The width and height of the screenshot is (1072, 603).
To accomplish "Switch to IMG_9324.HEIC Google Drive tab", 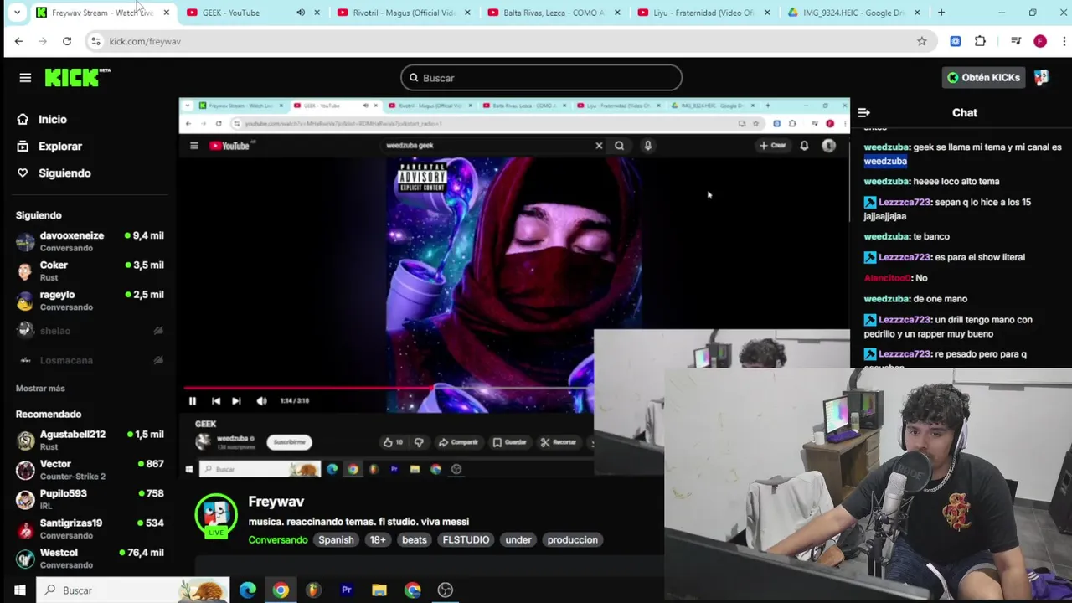I will coord(854,13).
